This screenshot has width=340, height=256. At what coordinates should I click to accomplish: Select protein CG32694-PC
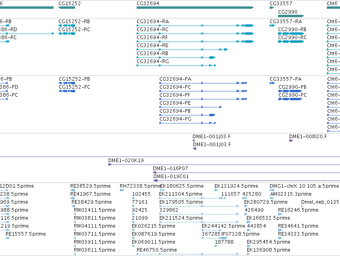pos(175,87)
